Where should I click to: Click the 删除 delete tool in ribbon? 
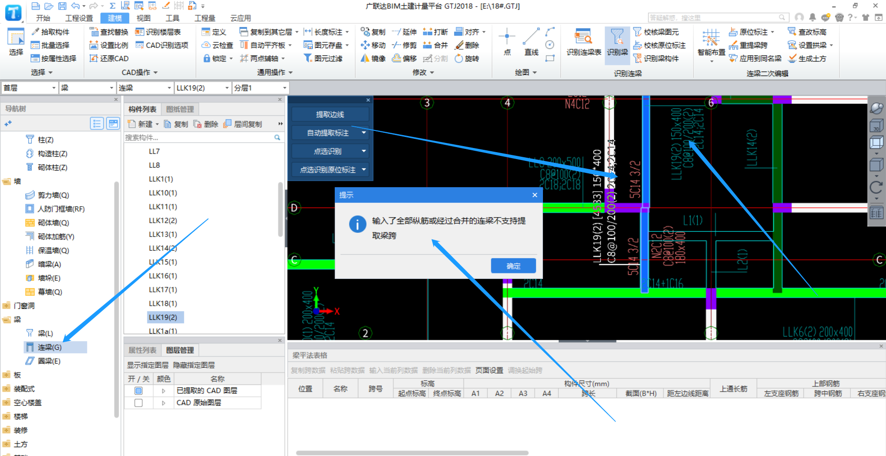[467, 45]
